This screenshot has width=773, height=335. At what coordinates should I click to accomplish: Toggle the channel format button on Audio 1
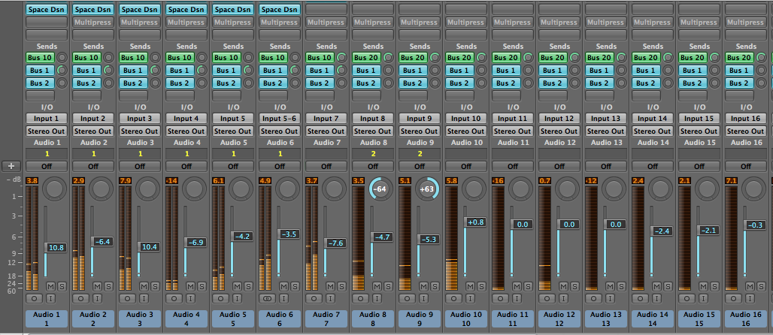34,298
